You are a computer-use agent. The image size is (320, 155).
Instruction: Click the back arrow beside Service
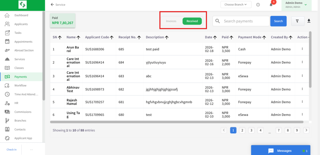pyautogui.click(x=52, y=5)
